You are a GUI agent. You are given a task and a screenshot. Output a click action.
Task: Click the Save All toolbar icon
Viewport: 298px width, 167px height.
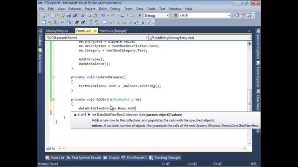(74, 15)
